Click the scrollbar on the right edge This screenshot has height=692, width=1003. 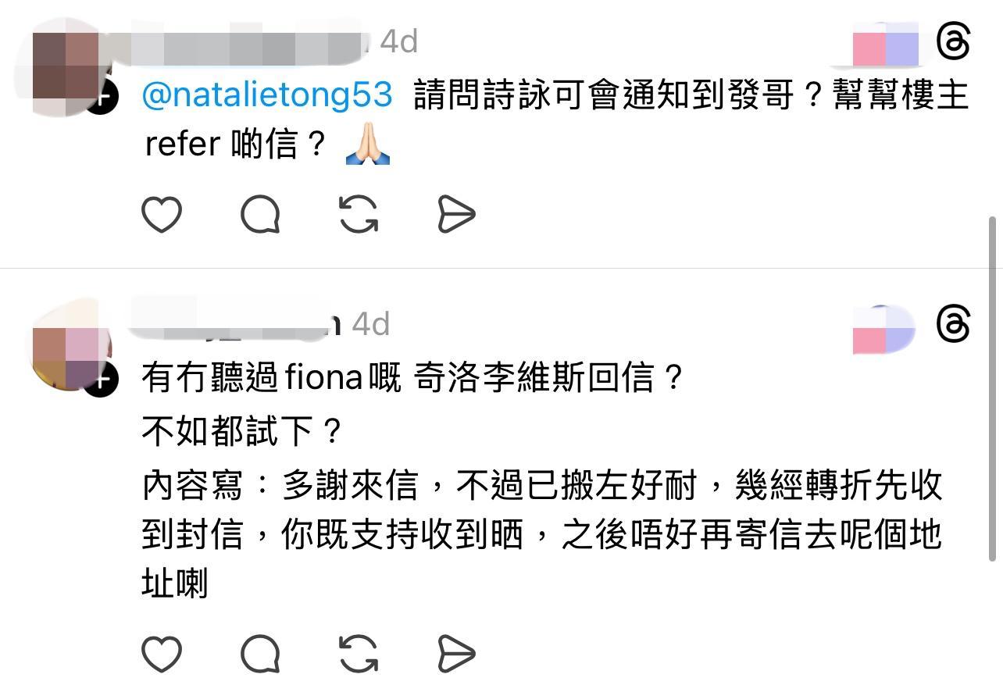click(993, 389)
